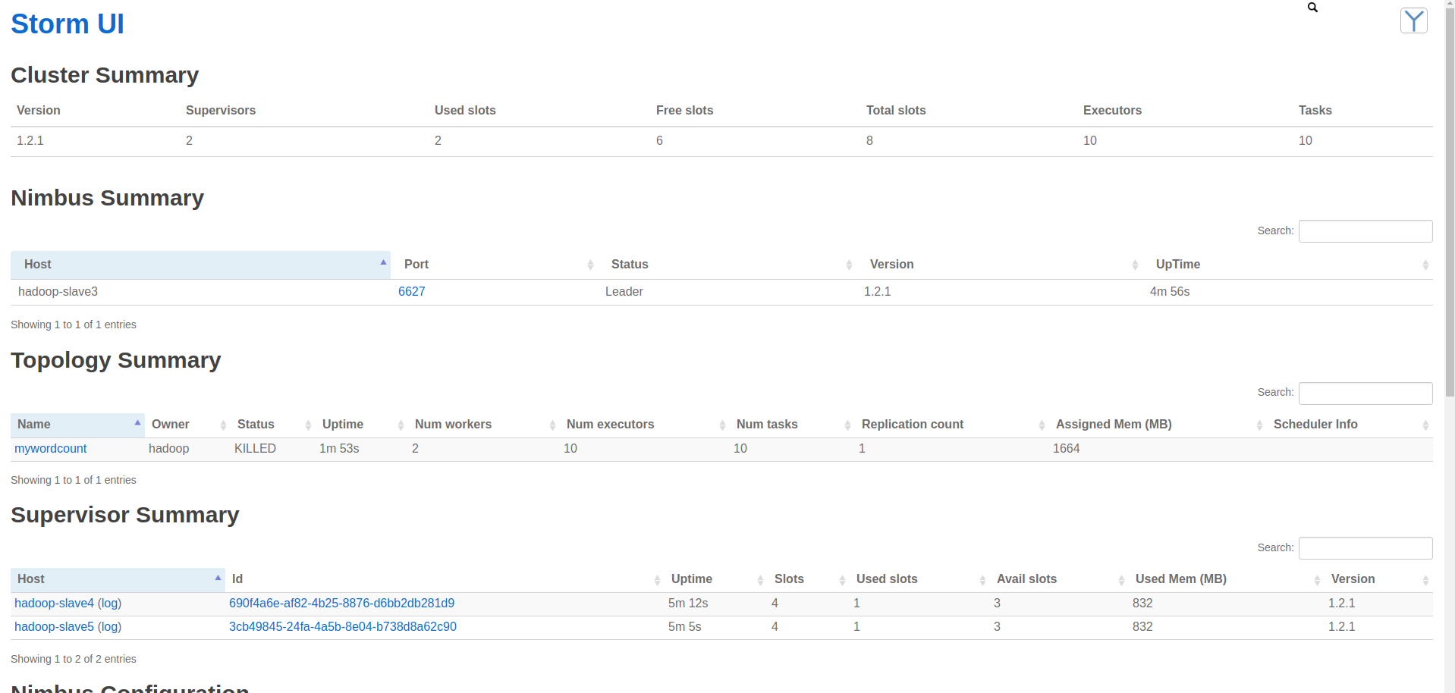Sort Nimbus table by Port column
This screenshot has height=693, width=1455.
[x=494, y=265]
